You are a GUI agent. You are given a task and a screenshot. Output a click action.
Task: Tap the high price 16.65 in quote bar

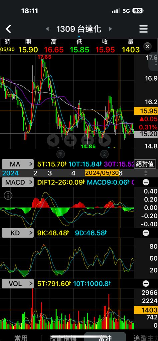tap(54, 50)
